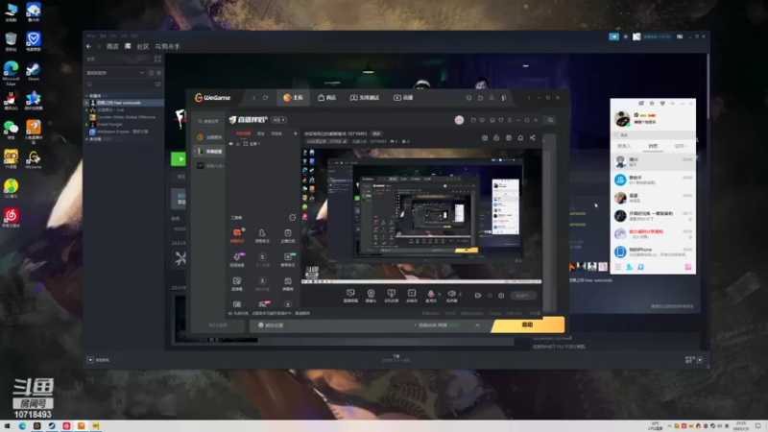Go back in the Steam window
Screen dimensions: 768x432
[x=88, y=46]
